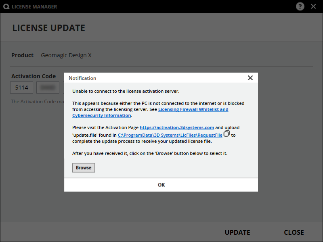
Task: Select the second blurred activation code field
Action: point(48,88)
